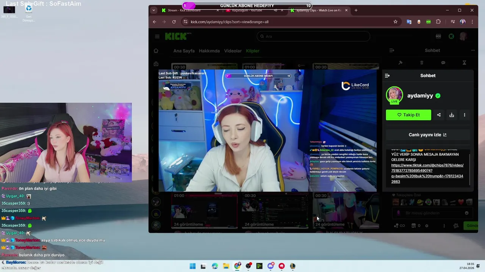Image resolution: width=485 pixels, height=272 pixels.
Task: Download the clip with the download icon
Action: [452, 115]
